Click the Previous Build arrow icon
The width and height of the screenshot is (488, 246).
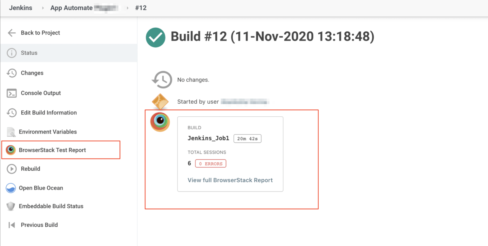point(11,225)
